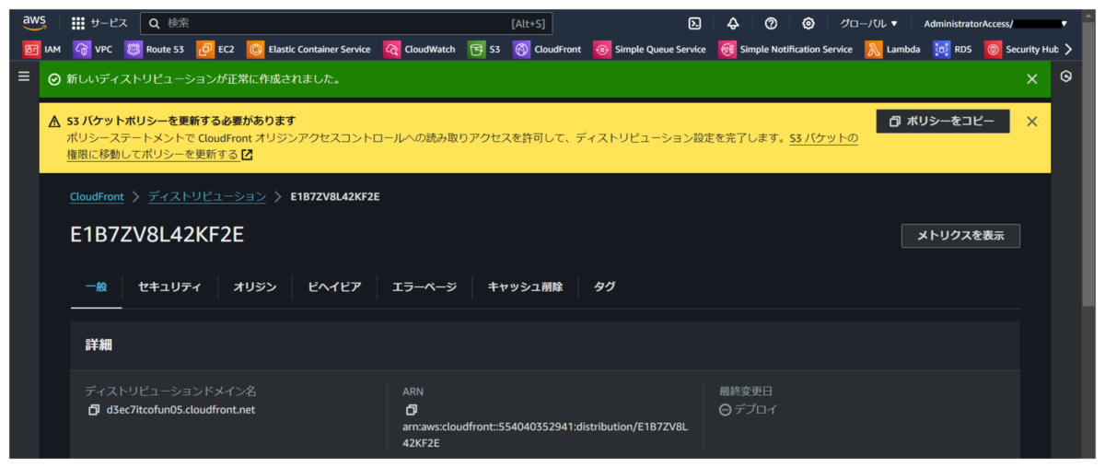
Task: Expand the グローバル region dropdown
Action: [868, 24]
